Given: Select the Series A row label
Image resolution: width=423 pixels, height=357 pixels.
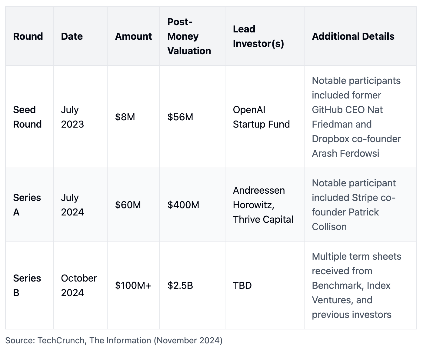Looking at the screenshot, I should pyautogui.click(x=27, y=205).
